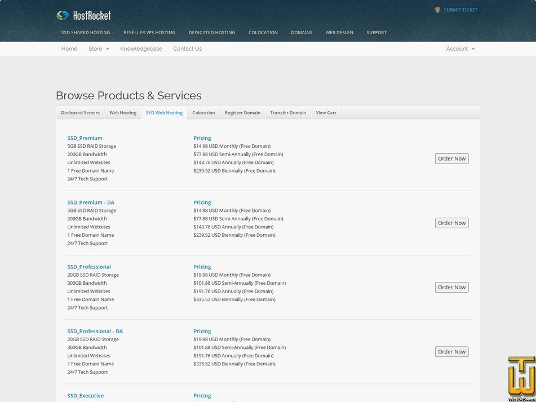Screen dimensions: 536x402
Task: Select the SSD Web Hosting tab
Action: click(x=164, y=112)
